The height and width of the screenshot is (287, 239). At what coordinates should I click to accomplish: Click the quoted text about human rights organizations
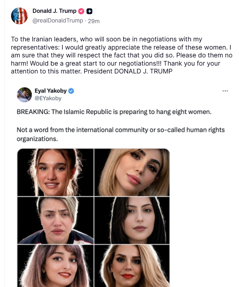[121, 134]
